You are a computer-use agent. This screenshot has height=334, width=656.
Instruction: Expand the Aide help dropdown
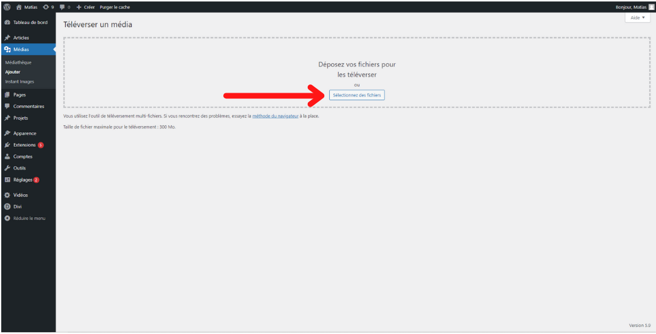(x=637, y=18)
